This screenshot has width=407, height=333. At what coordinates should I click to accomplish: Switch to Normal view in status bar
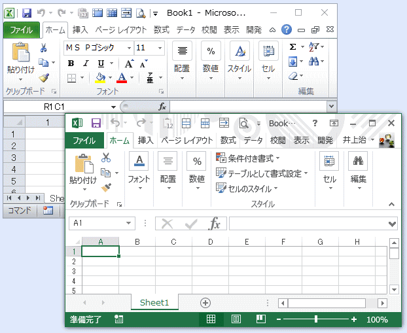click(x=211, y=319)
